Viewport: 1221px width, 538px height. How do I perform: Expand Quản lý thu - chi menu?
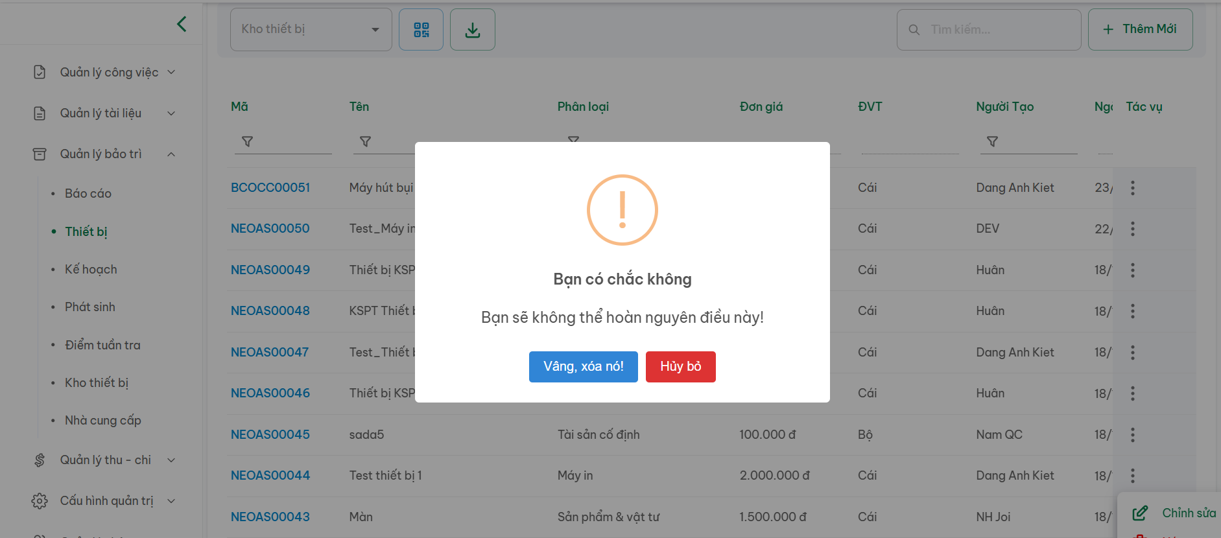pyautogui.click(x=104, y=460)
